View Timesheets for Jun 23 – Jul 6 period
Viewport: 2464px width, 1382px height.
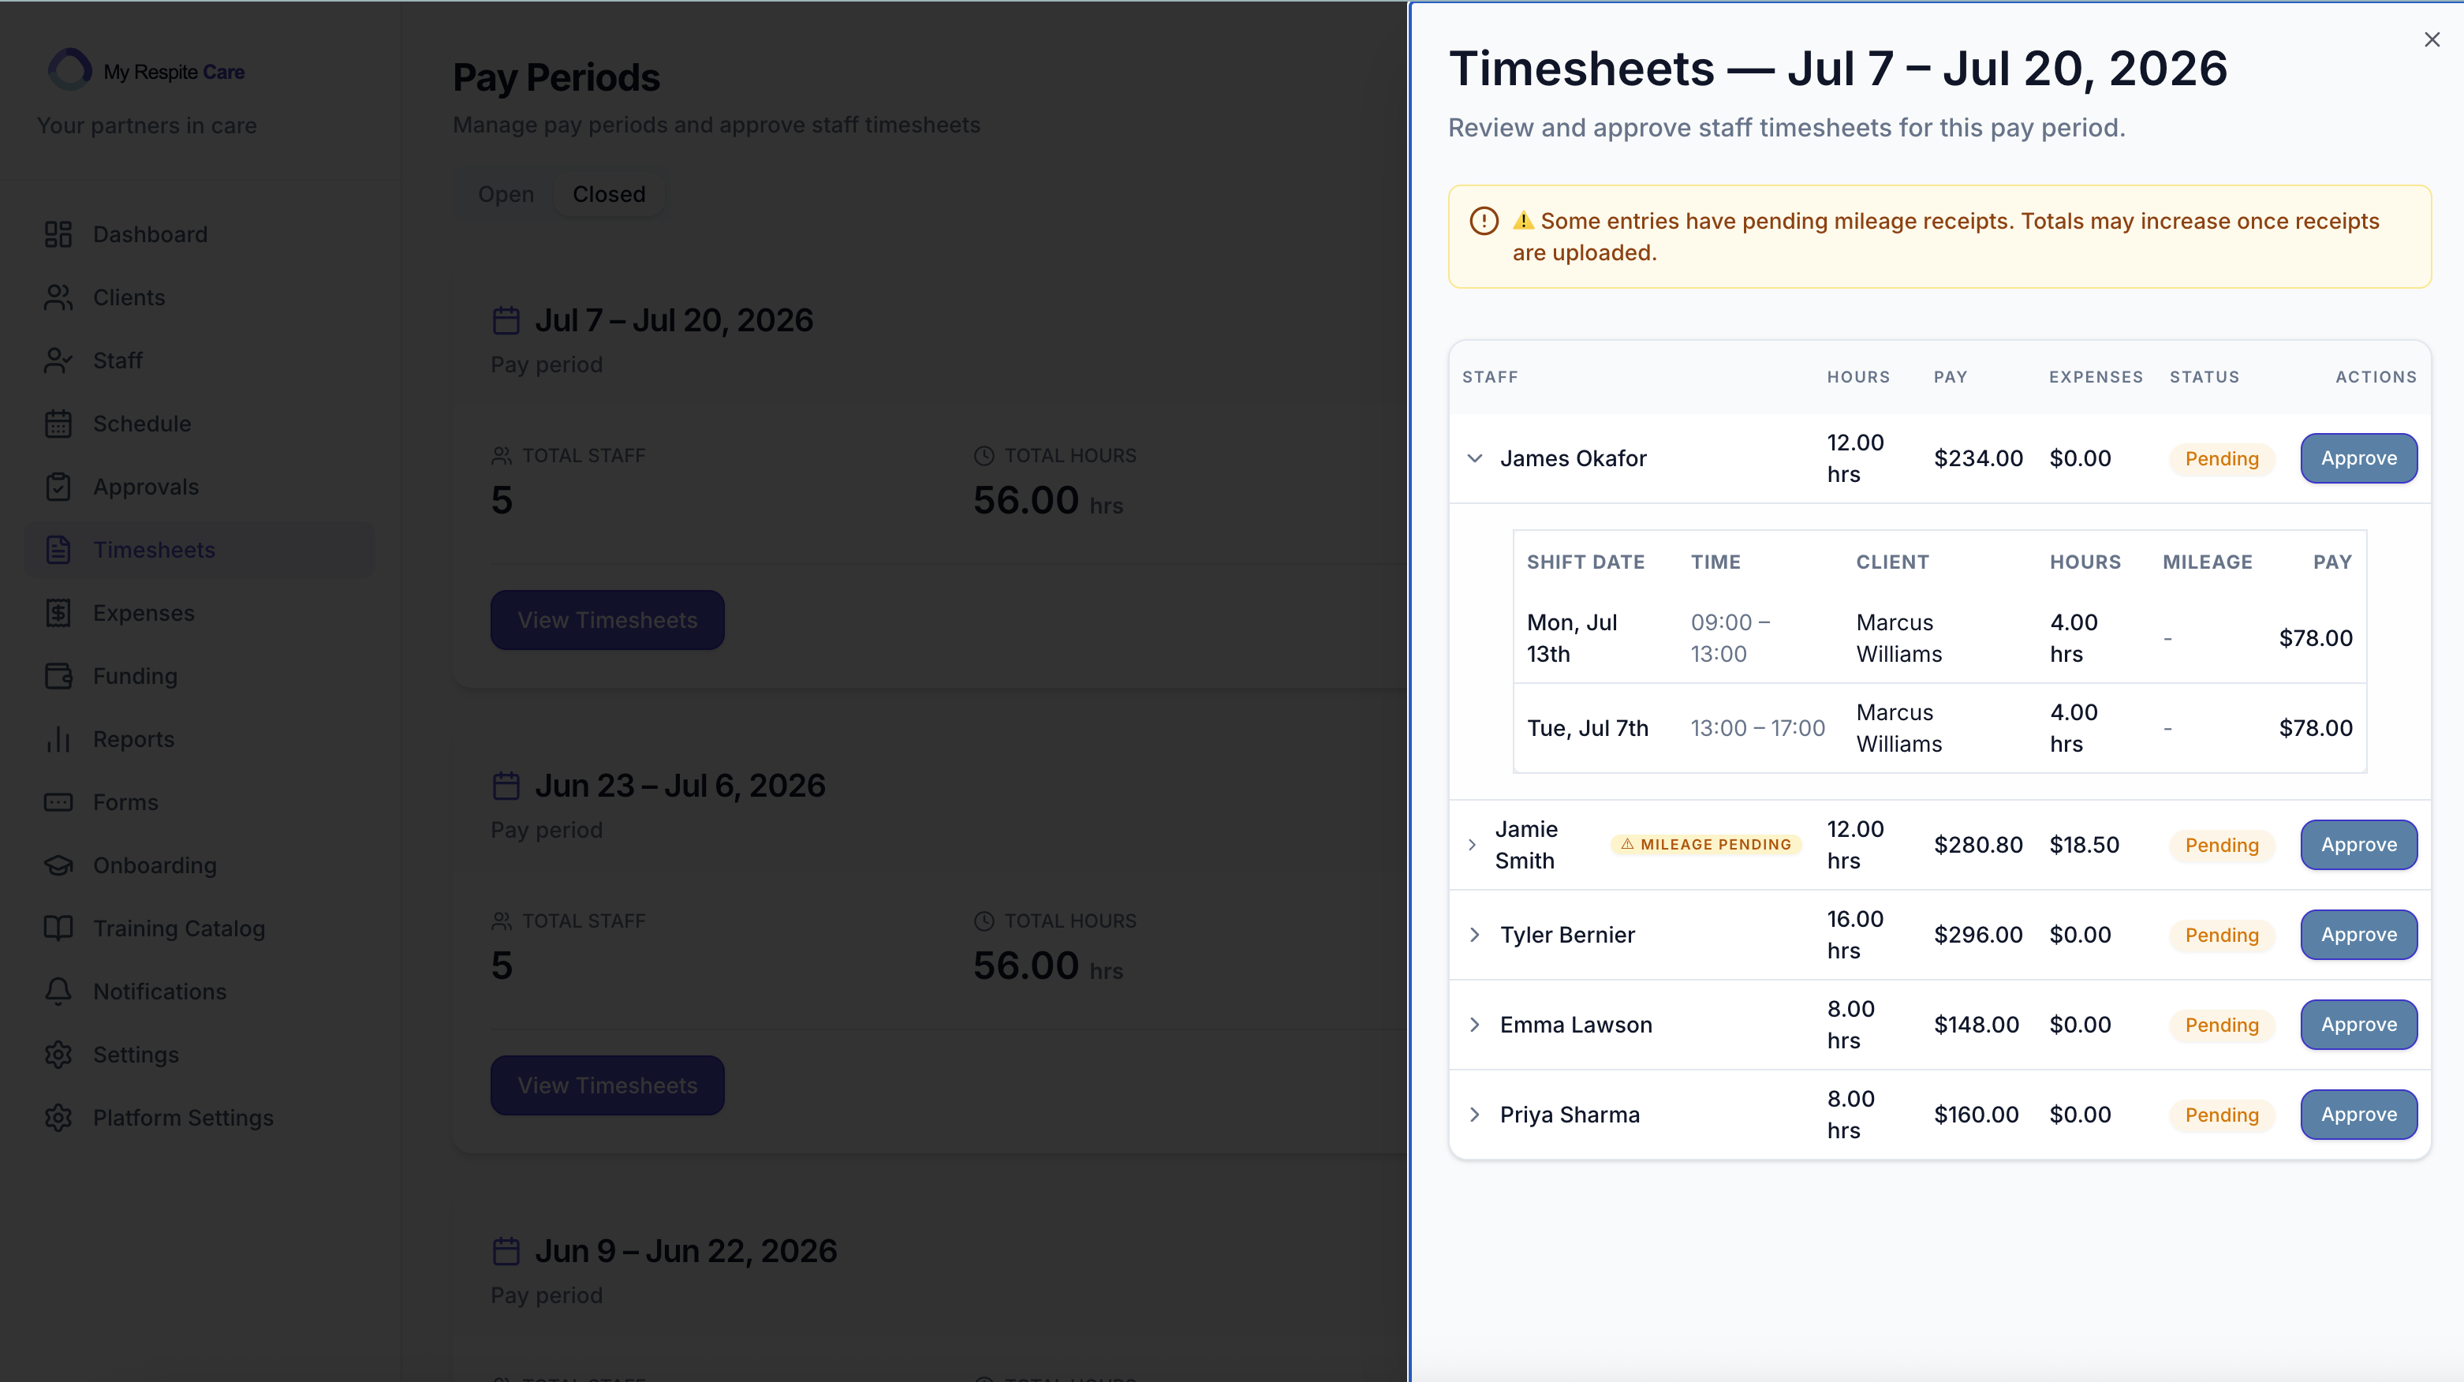607,1085
